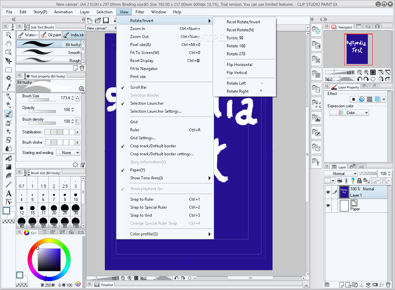The width and height of the screenshot is (395, 290).
Task: Select the Eraser tool
Action: pyautogui.click(x=9, y=140)
